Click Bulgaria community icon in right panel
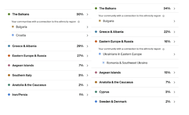The width and height of the screenshot is (189, 115). [100, 21]
